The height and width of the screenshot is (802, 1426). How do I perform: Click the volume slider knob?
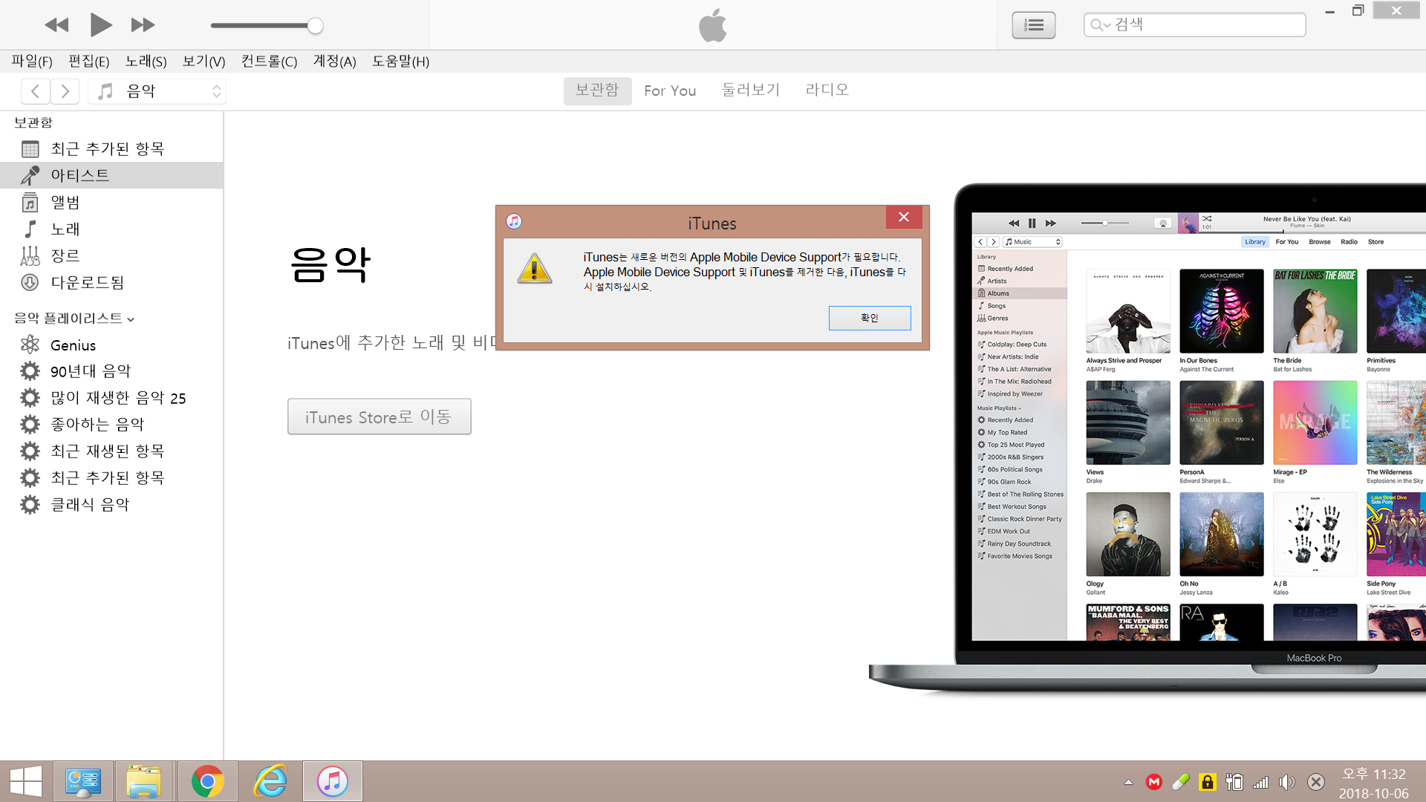click(x=316, y=26)
